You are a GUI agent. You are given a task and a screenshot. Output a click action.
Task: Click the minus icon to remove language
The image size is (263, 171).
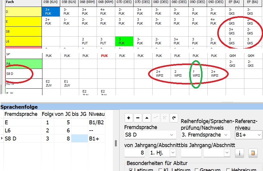[x=138, y=118]
